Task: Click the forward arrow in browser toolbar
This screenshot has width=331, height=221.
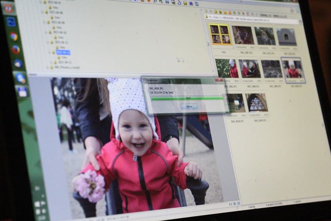Action: (x=210, y=11)
